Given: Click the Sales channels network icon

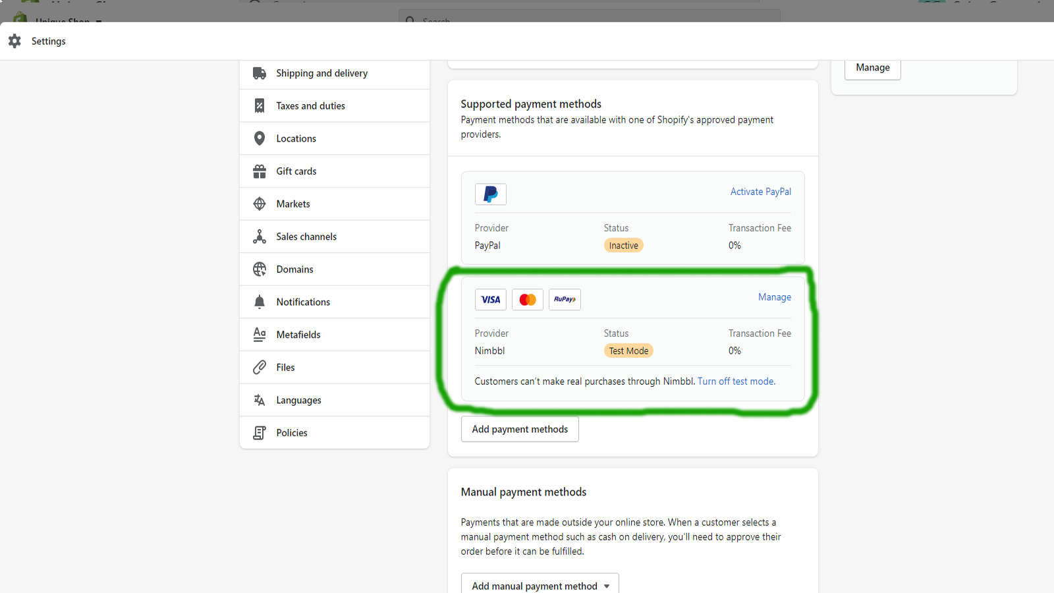Looking at the screenshot, I should pos(260,237).
